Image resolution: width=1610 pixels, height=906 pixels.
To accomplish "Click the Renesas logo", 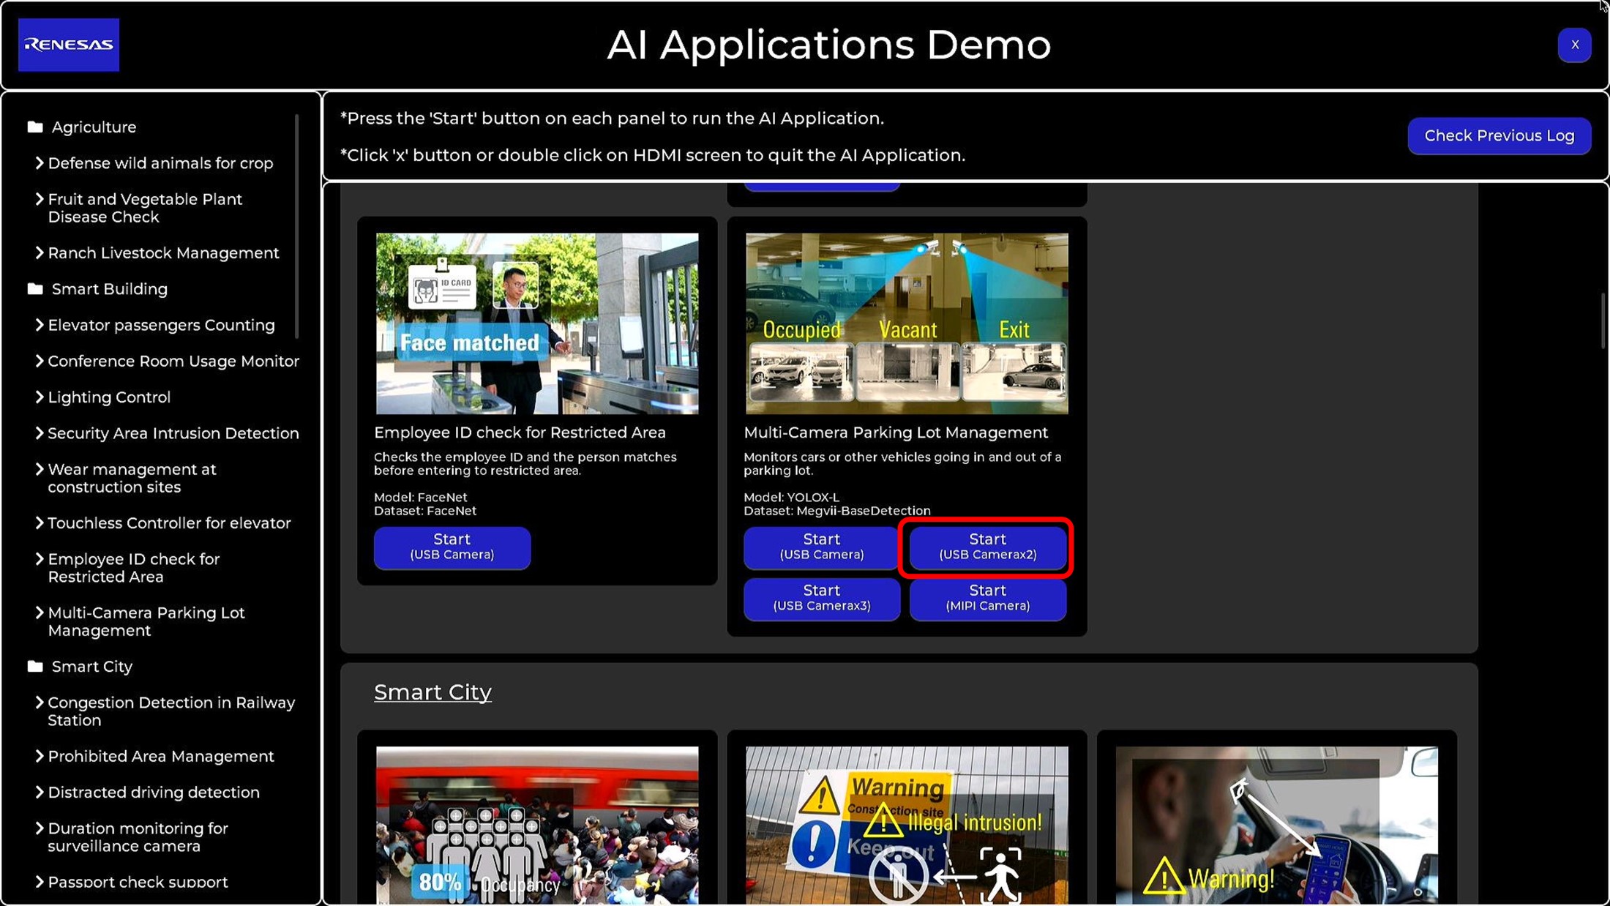I will point(68,45).
